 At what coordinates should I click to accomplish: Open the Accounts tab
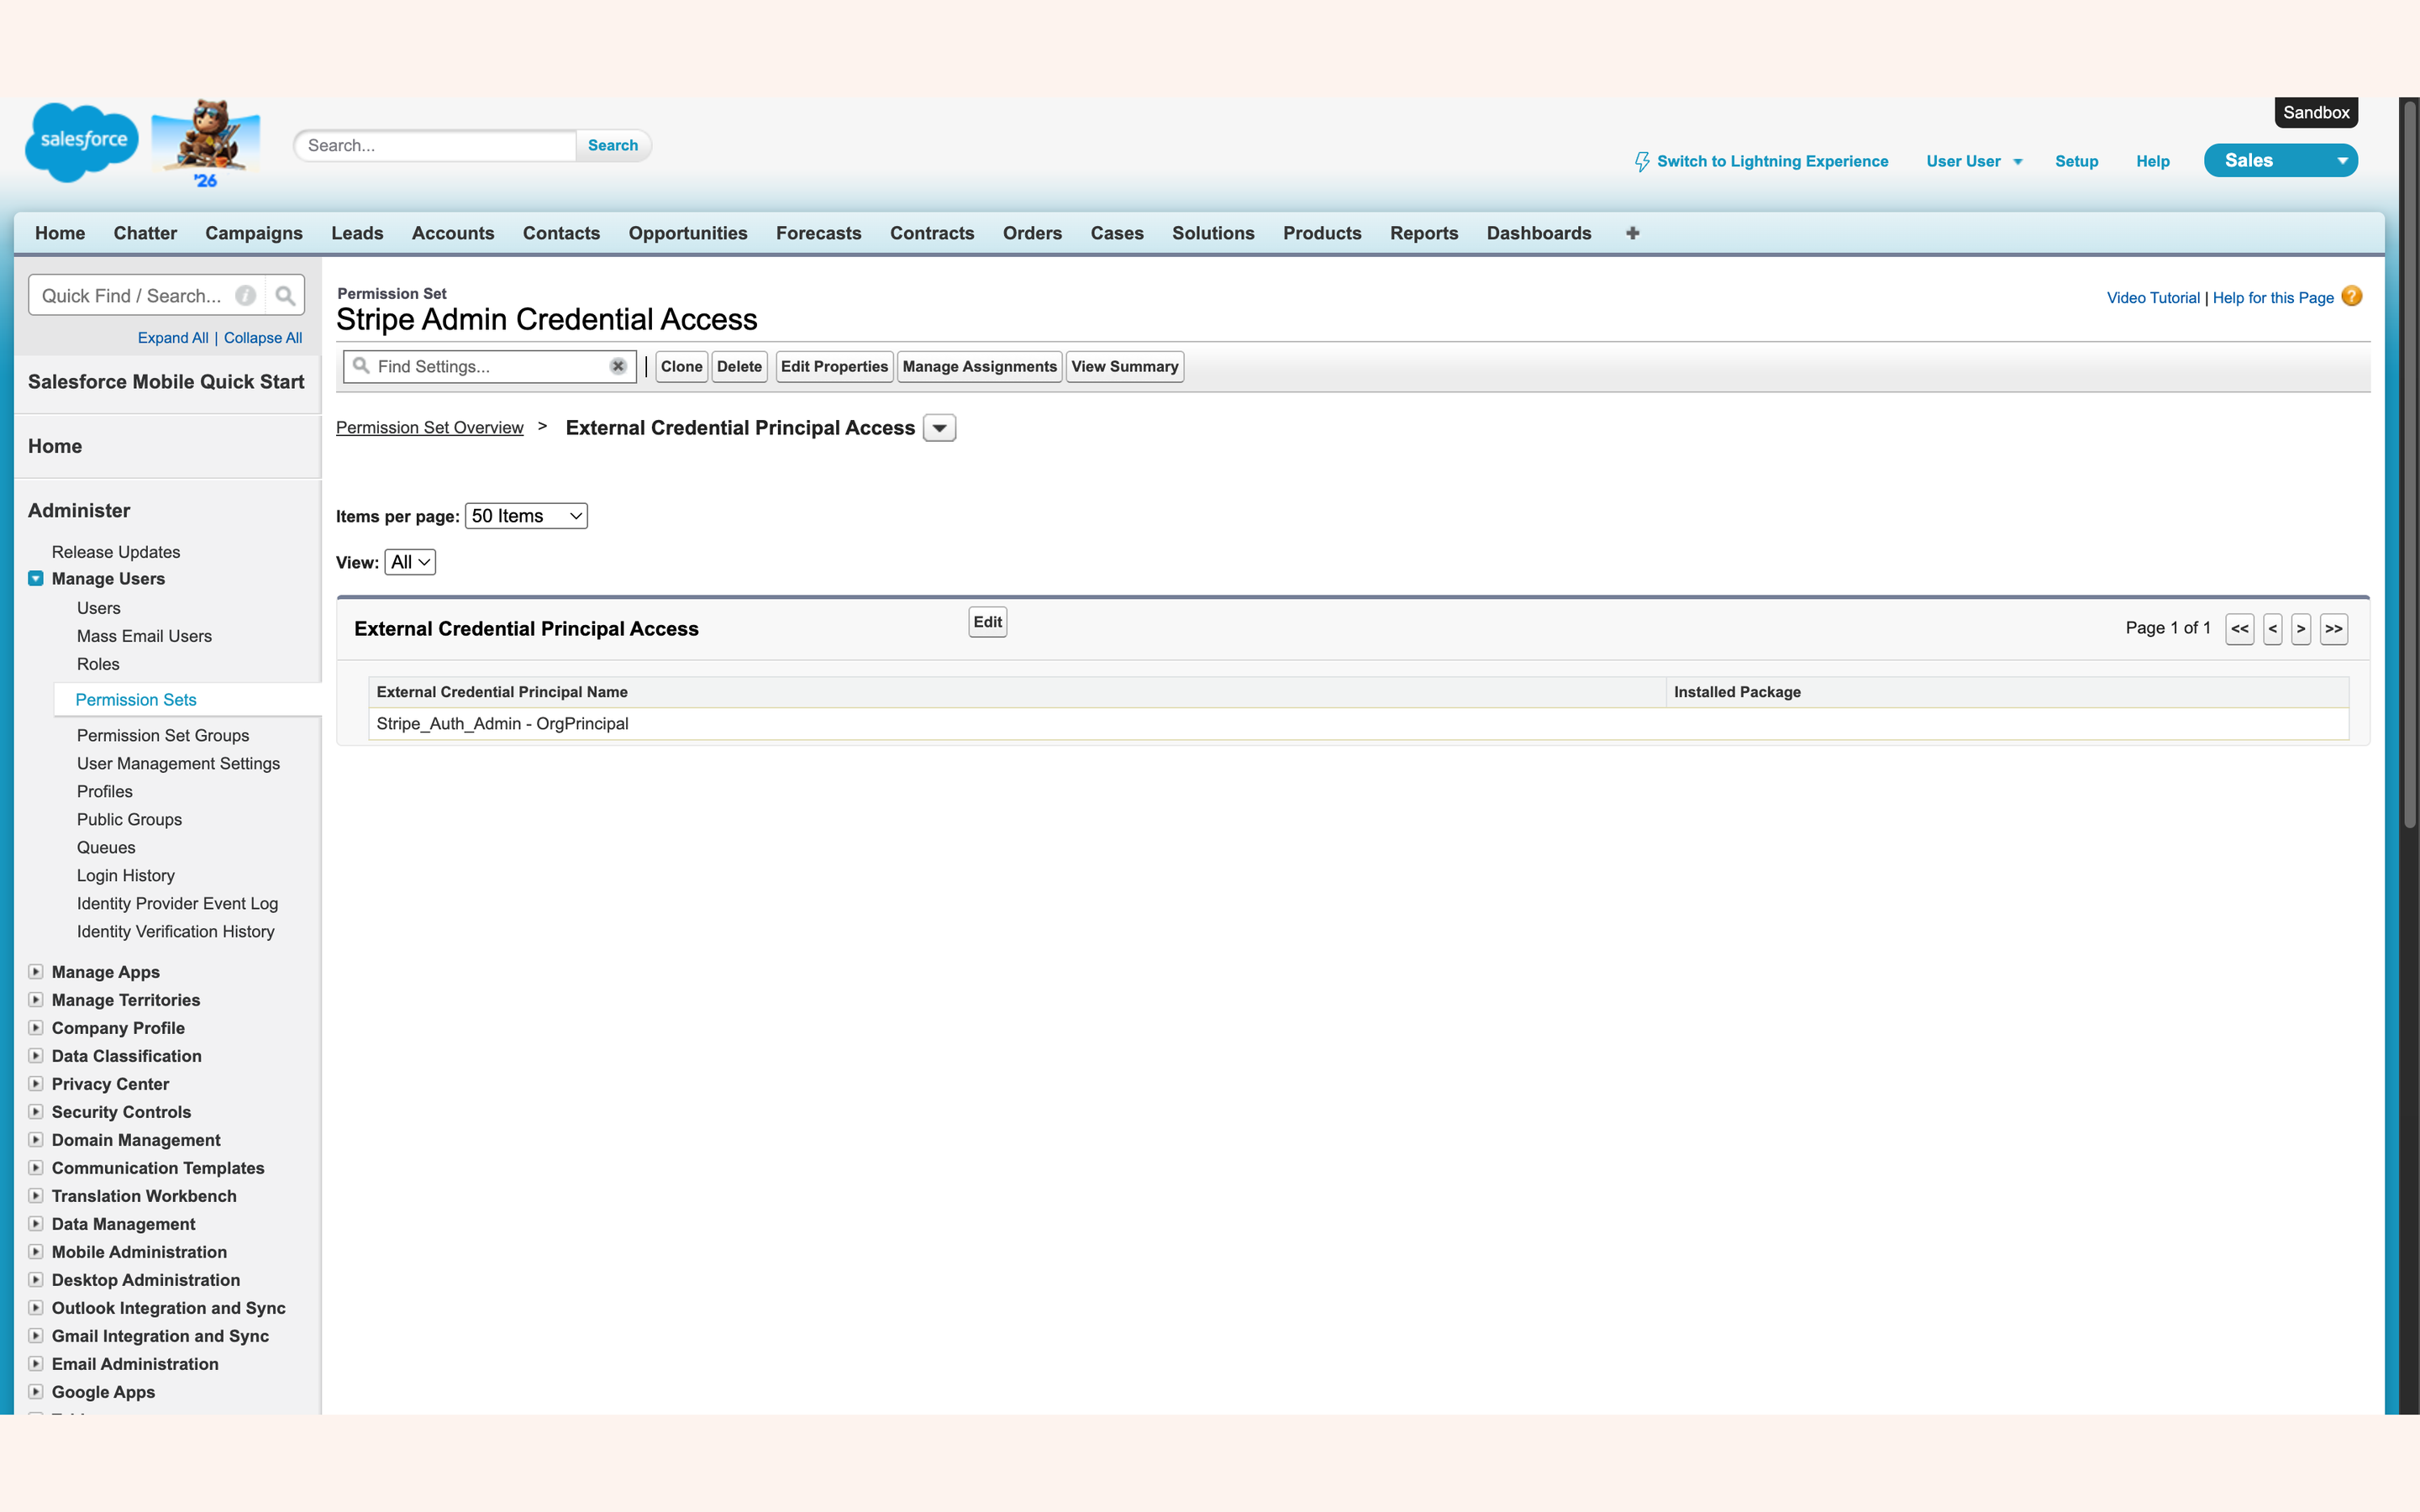(x=453, y=233)
